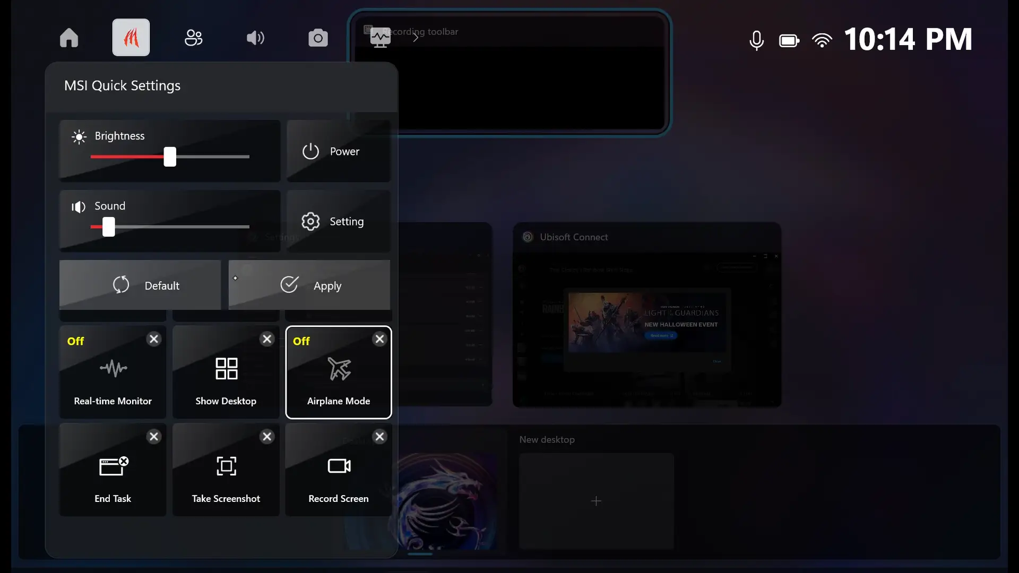This screenshot has height=573, width=1019.
Task: Expand the widget bar chevron arrow
Action: click(x=416, y=38)
